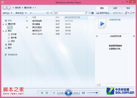Click the Back navigation button

pyautogui.click(x=5, y=8)
